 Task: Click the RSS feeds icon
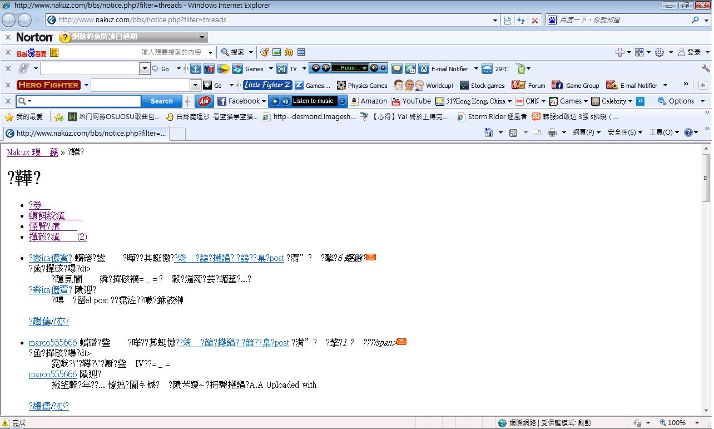[x=513, y=132]
